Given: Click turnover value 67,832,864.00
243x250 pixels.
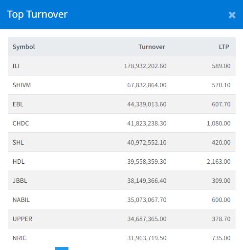Looking at the screenshot, I should (x=147, y=85).
